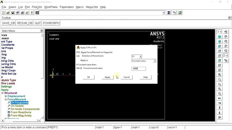The image size is (232, 130).
Task: Open the MenuCtrls menu
Action: tap(92, 7)
